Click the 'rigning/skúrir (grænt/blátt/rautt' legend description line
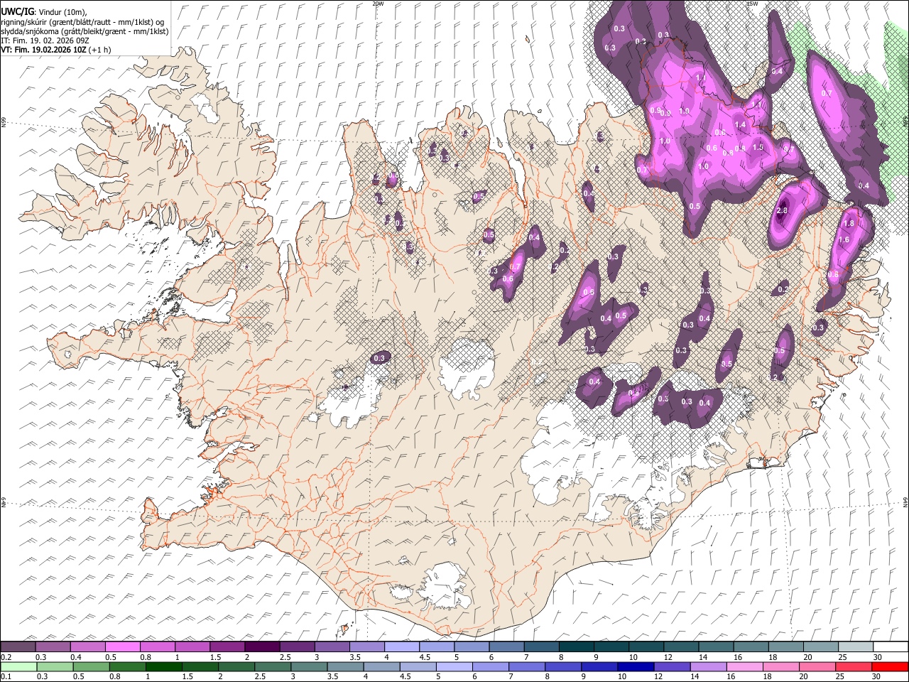 [83, 22]
